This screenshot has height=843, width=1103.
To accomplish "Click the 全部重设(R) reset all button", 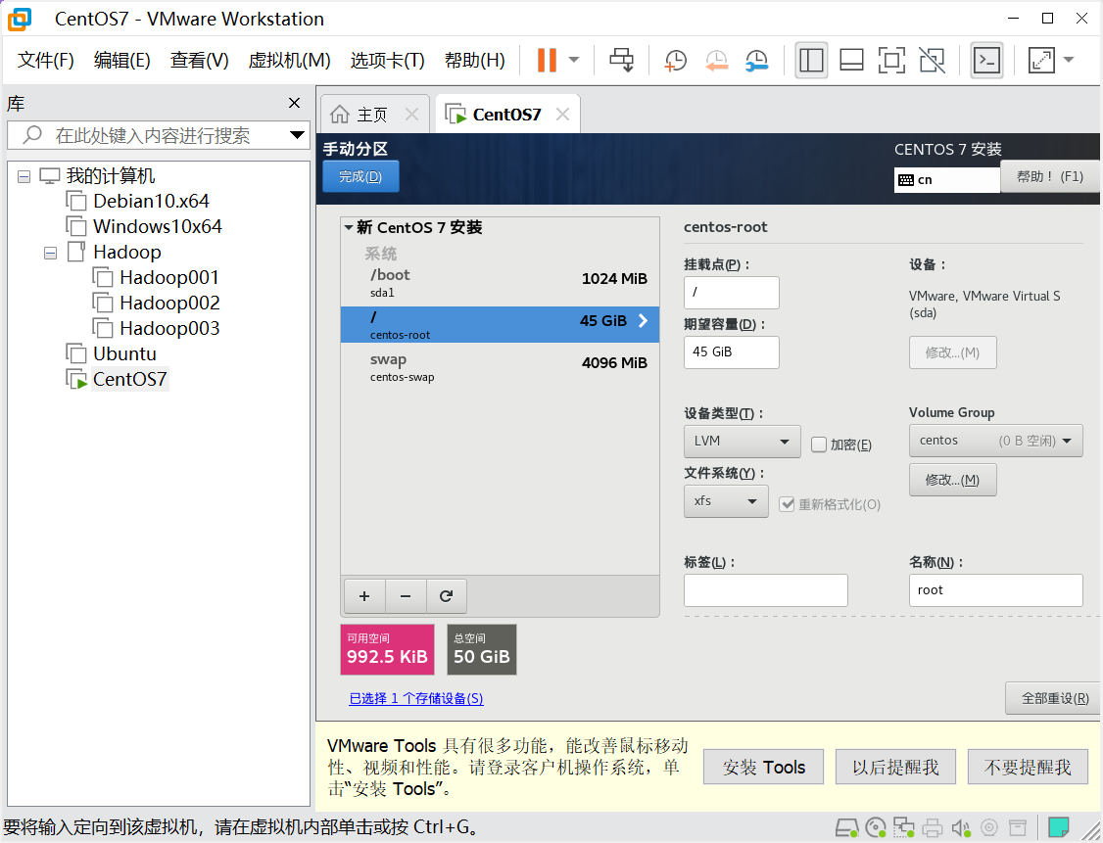I will (x=1054, y=698).
